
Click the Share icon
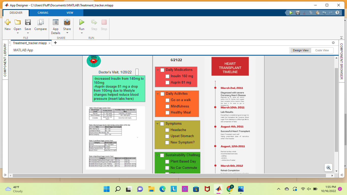pos(67,22)
